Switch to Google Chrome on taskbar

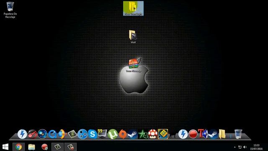point(18,147)
